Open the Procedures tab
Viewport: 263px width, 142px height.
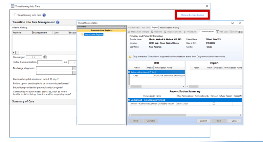[x=190, y=32]
